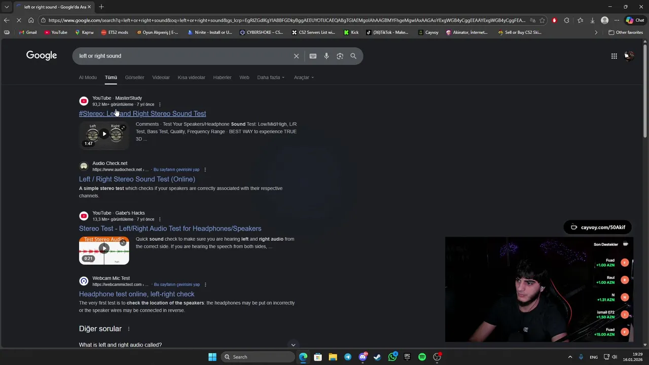Image resolution: width=649 pixels, height=365 pixels.
Task: Click 'Bu sayfanın çevirisini yap' for Audio Check
Action: [176, 170]
